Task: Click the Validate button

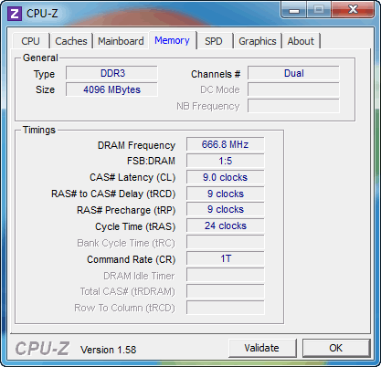Action: [262, 348]
